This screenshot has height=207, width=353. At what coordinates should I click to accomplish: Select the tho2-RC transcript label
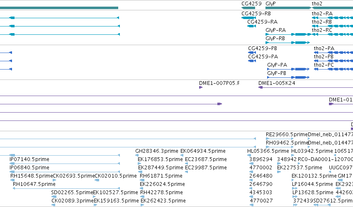[x=322, y=30]
